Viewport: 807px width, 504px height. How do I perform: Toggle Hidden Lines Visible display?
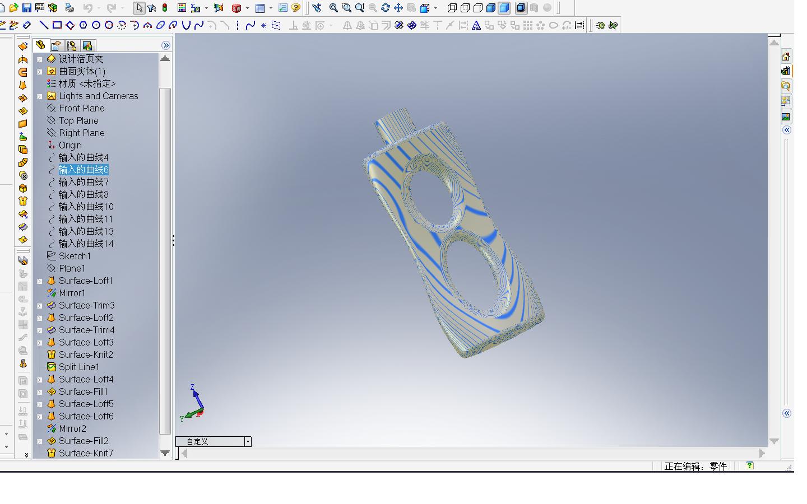[465, 8]
